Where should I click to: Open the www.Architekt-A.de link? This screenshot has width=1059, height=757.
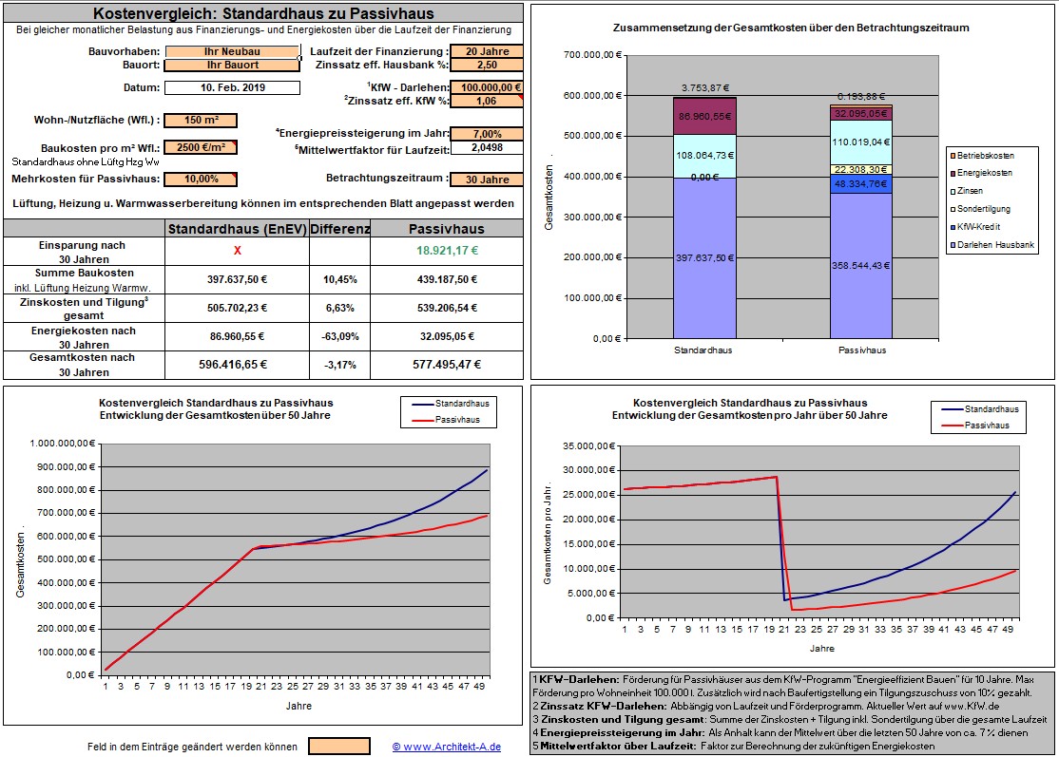click(447, 747)
